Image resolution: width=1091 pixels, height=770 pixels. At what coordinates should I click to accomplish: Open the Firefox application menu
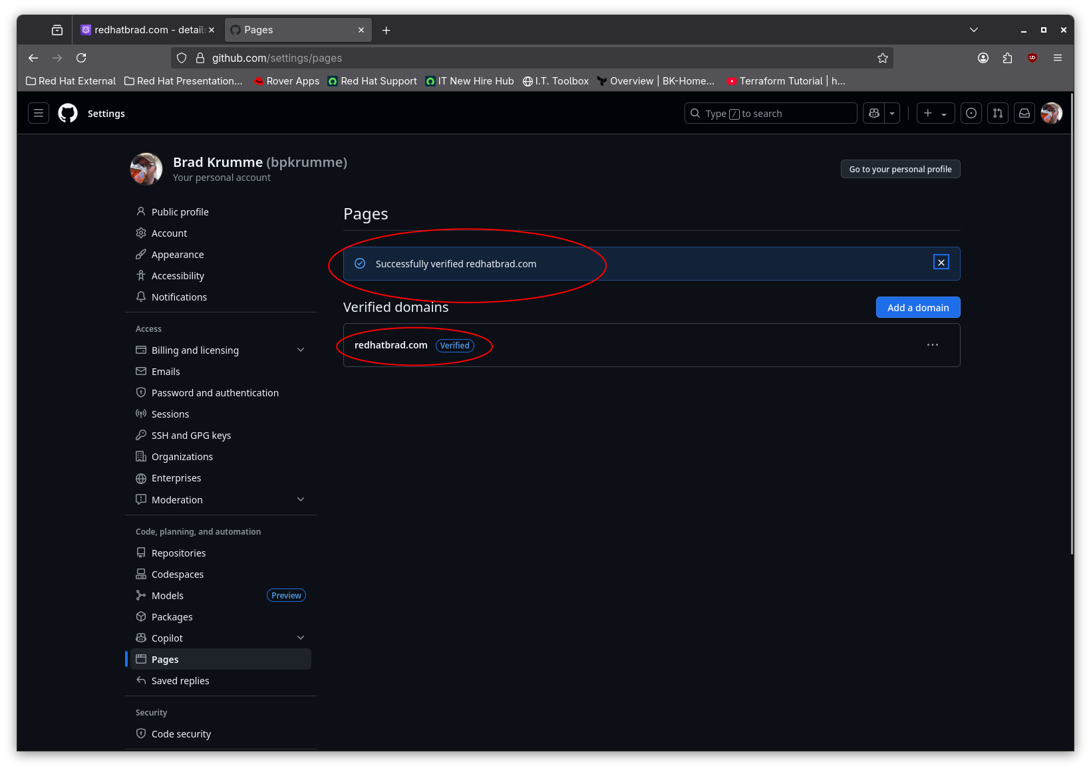tap(1058, 58)
